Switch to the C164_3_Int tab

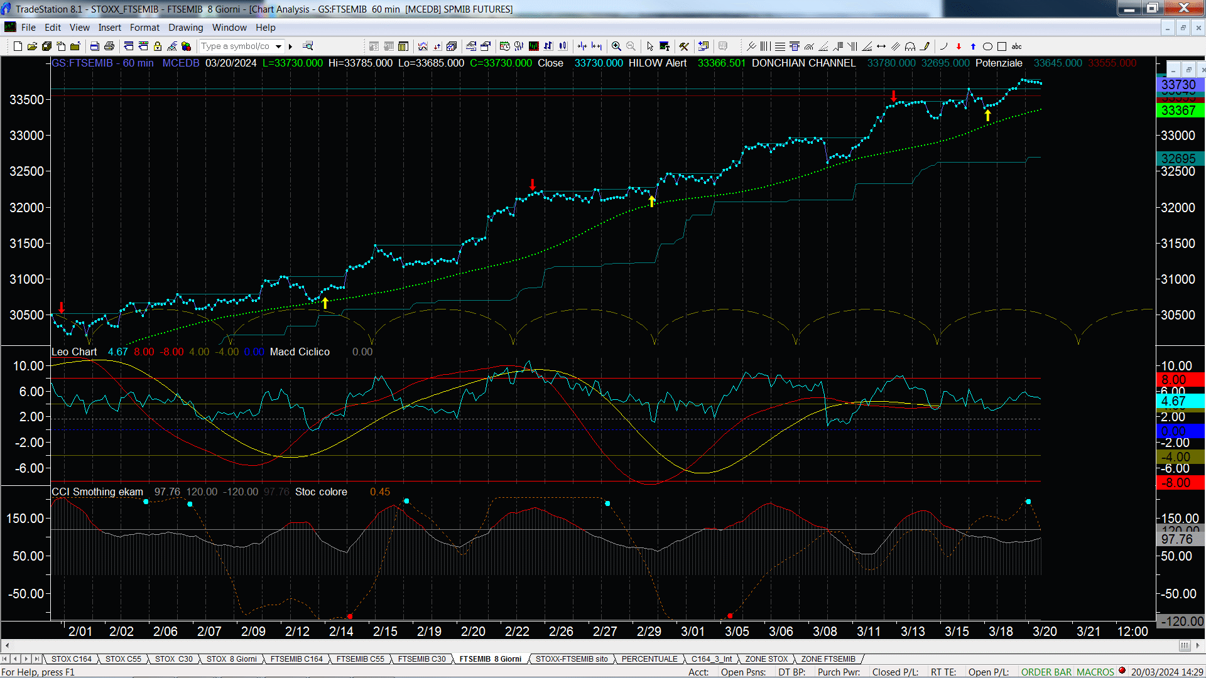(712, 659)
